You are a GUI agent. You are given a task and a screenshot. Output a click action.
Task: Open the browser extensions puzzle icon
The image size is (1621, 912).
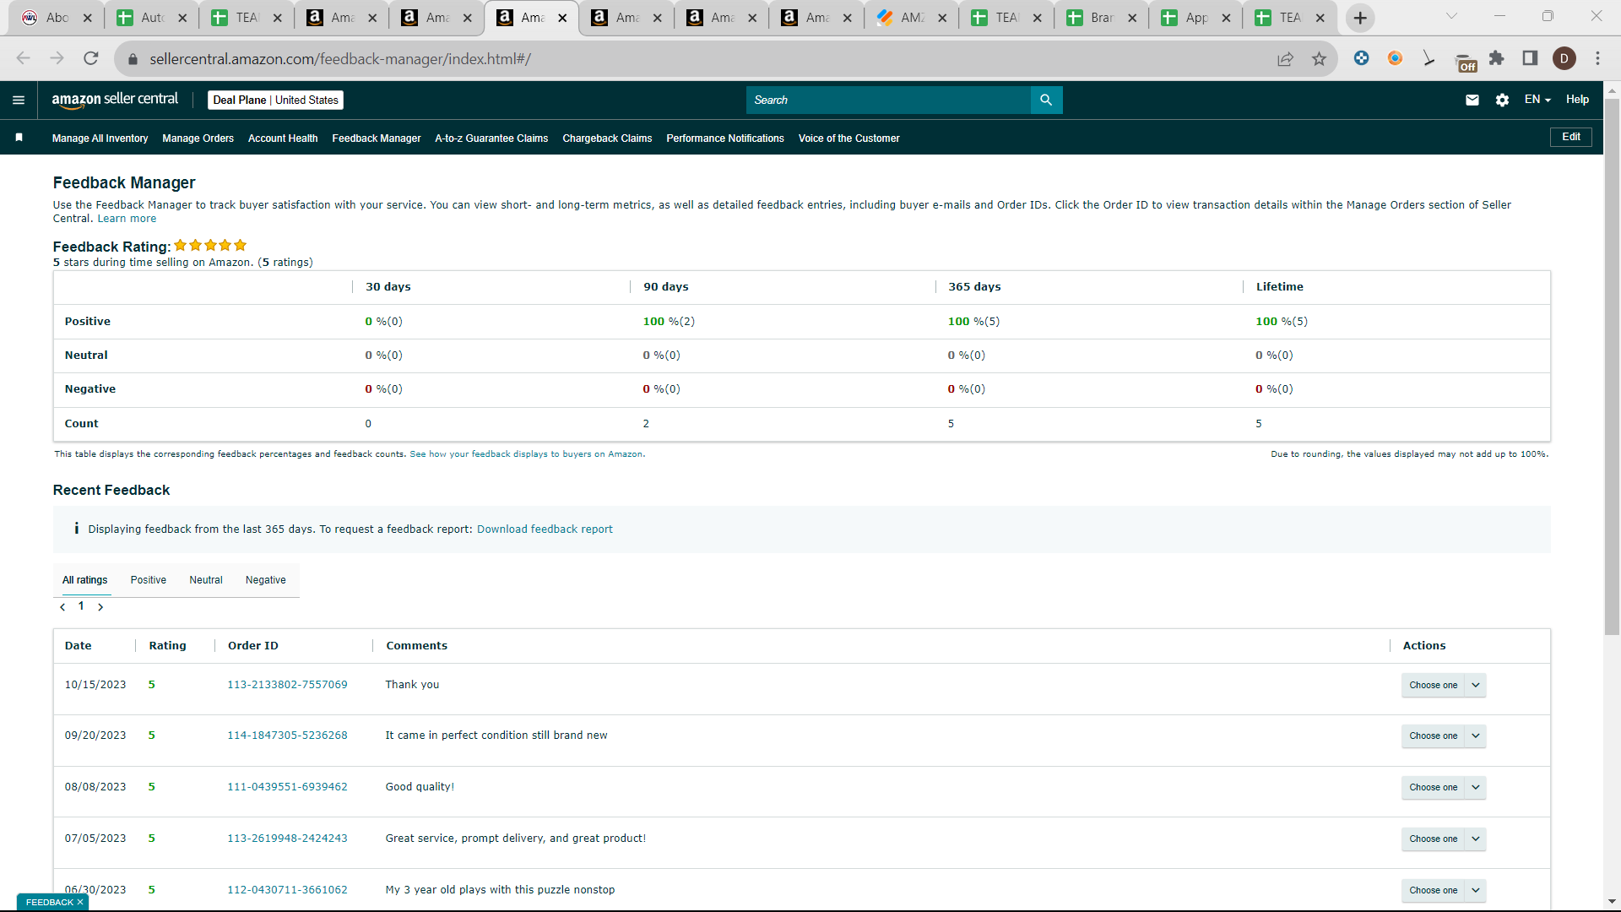[x=1497, y=58]
